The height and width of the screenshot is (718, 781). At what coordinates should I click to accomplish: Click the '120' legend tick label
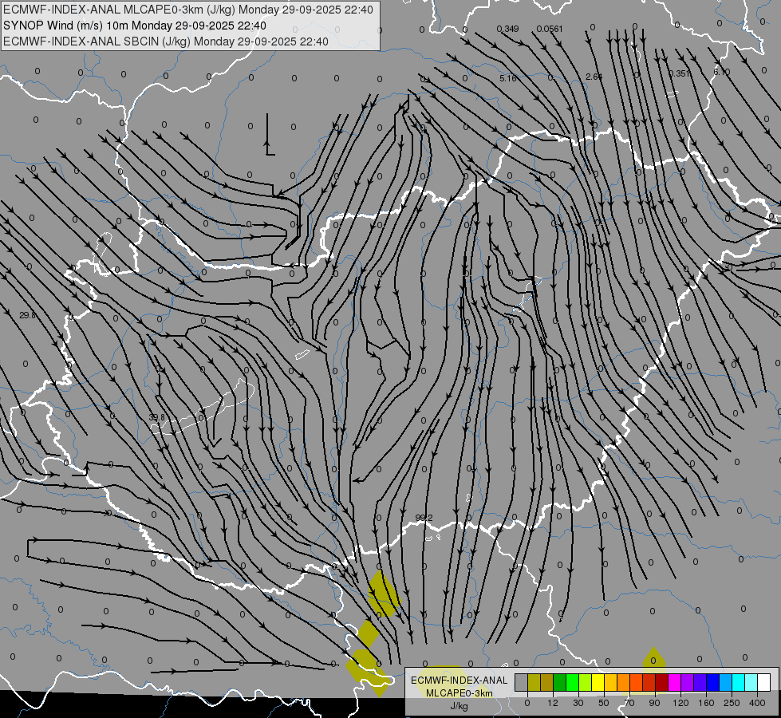coord(681,703)
